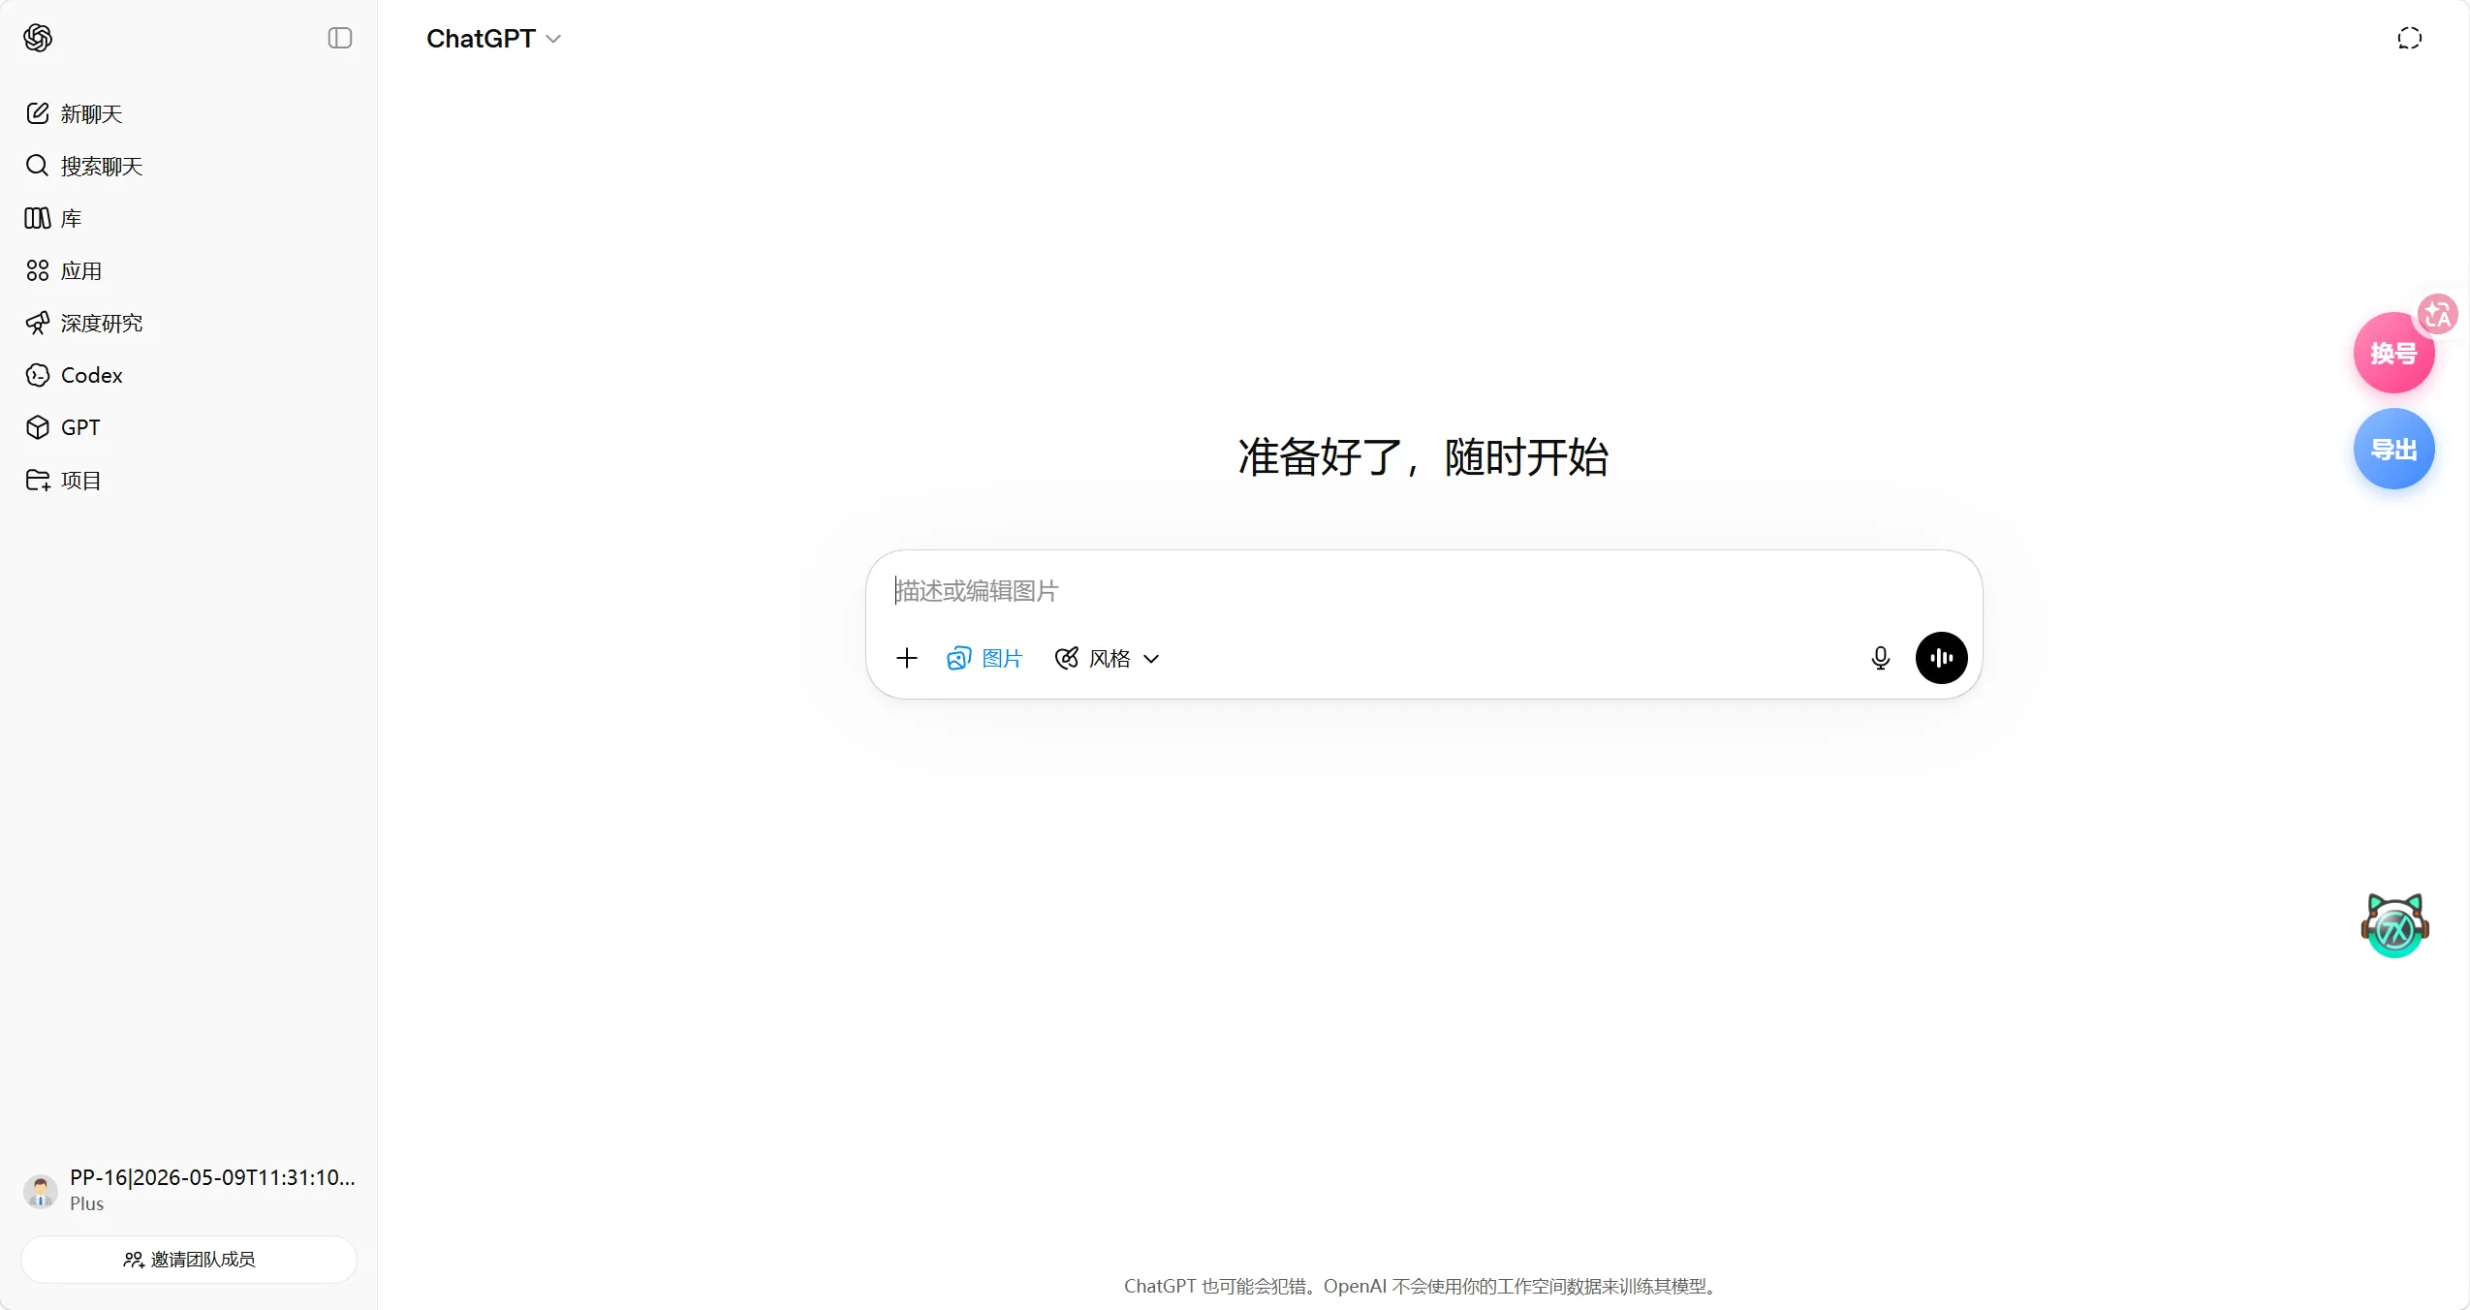
Task: Click the translate icon badge near 换号
Action: (2436, 314)
